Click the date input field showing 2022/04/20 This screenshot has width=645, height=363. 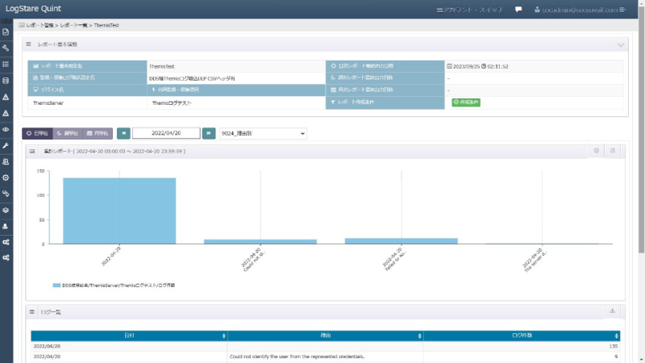pos(166,132)
